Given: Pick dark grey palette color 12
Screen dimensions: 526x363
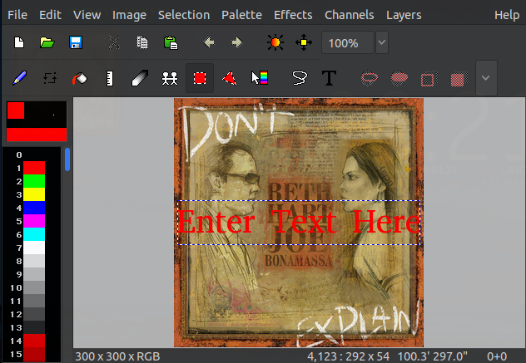Looking at the screenshot, I should pyautogui.click(x=34, y=314).
